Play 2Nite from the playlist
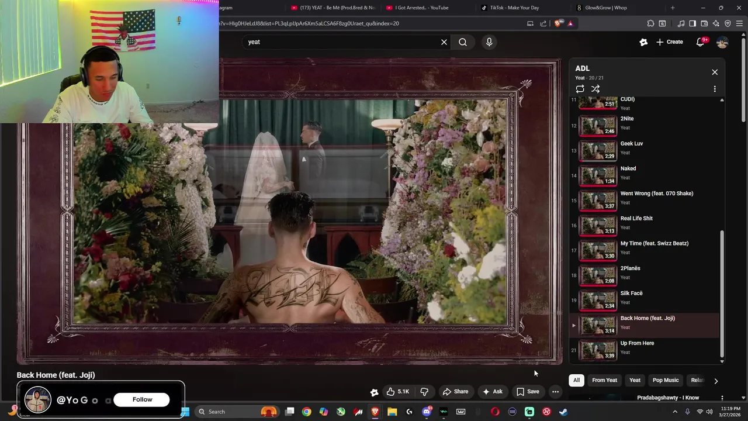 [645, 125]
